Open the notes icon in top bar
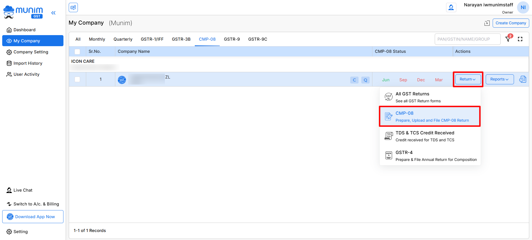This screenshot has width=532, height=240. [x=73, y=7]
